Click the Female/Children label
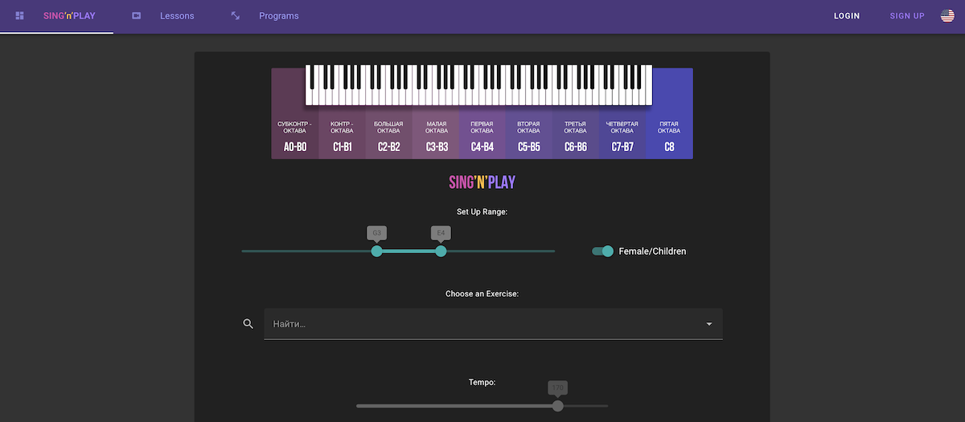Image resolution: width=965 pixels, height=422 pixels. pyautogui.click(x=652, y=252)
